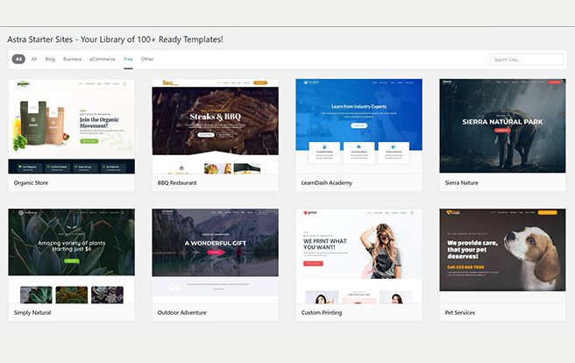Open the Simply Natural plant template

71,255
